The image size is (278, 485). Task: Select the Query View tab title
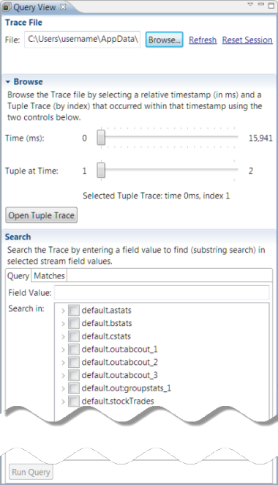34,7
